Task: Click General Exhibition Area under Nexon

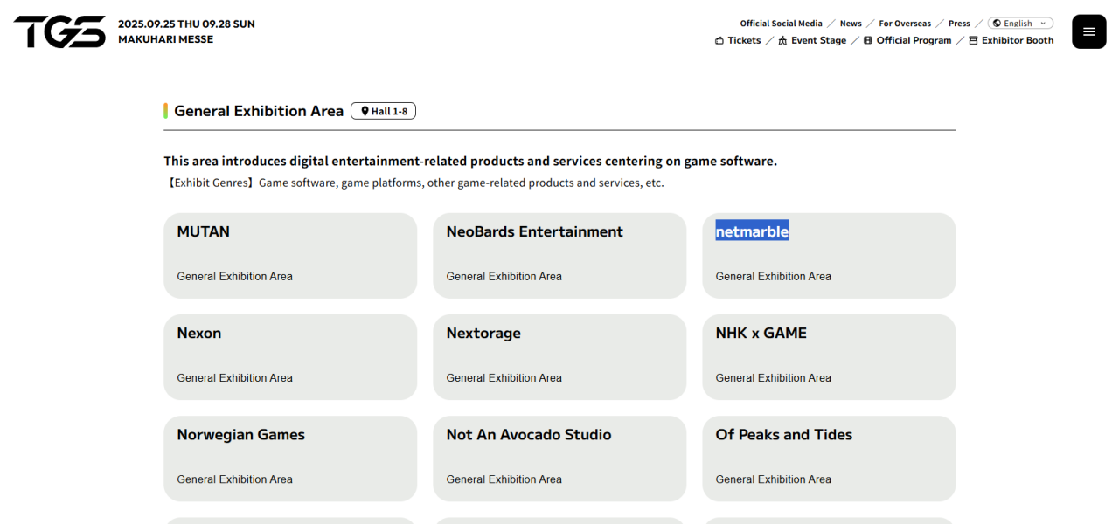Action: tap(234, 378)
